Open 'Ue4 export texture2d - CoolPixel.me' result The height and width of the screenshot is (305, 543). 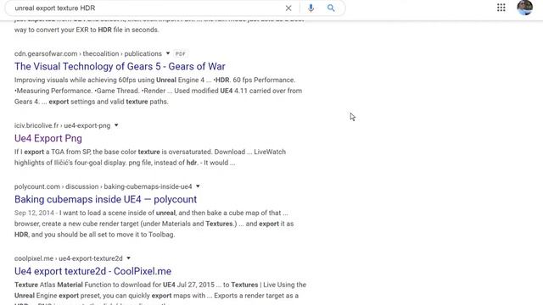(x=92, y=271)
